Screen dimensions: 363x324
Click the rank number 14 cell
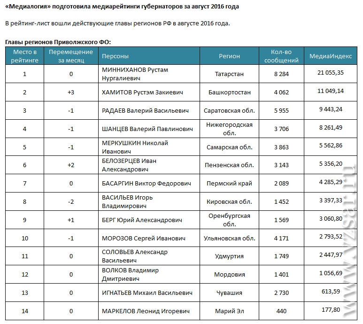25,311
